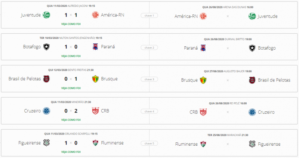The image size is (299, 158).
Task: Select the 'chave 3' bracket label
Action: point(149,79)
